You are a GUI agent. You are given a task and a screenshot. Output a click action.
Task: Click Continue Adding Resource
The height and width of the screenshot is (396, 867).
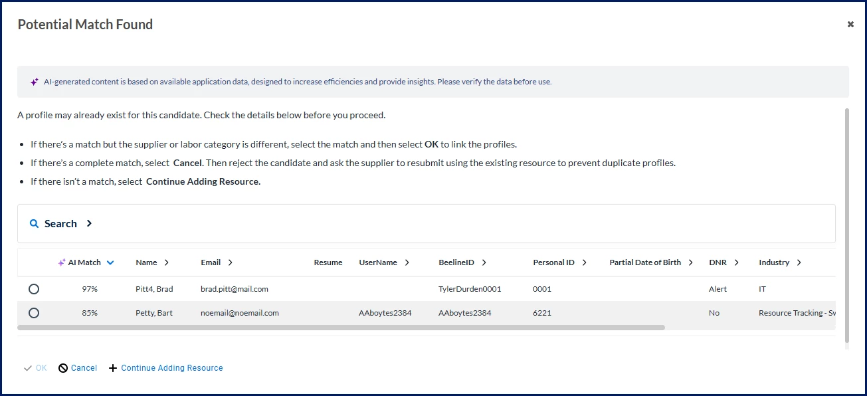tap(166, 368)
